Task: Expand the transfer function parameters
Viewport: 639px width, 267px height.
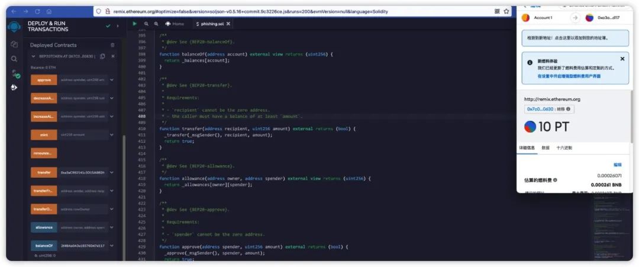Action: [x=111, y=172]
